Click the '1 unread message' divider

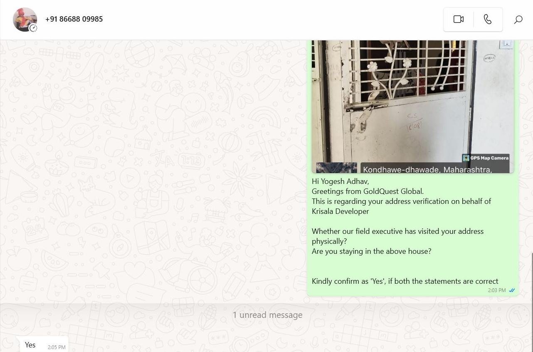[x=267, y=315]
